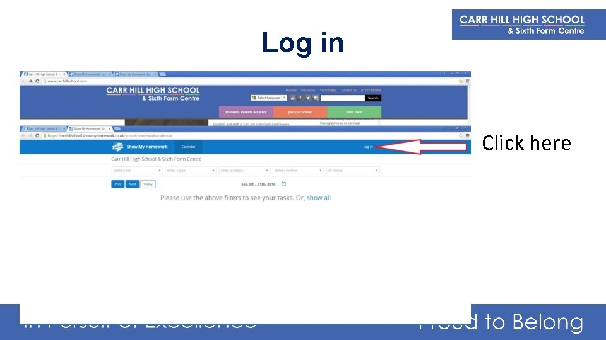Switch to Carr Hill High School tab in upper browser
Image resolution: width=606 pixels, height=340 pixels.
(x=44, y=74)
